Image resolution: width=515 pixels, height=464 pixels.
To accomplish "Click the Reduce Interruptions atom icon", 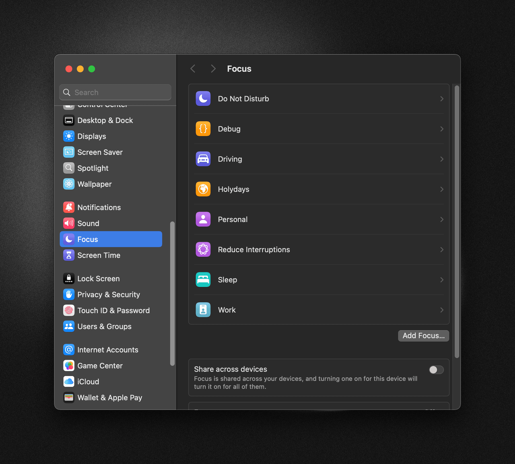I will click(203, 249).
